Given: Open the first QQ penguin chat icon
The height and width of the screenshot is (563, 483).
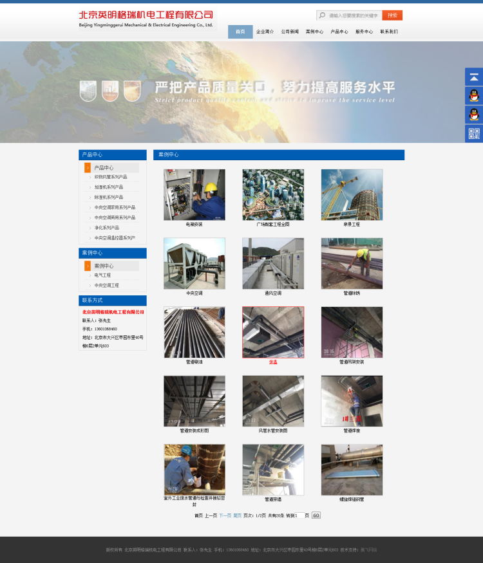Looking at the screenshot, I should pyautogui.click(x=474, y=96).
